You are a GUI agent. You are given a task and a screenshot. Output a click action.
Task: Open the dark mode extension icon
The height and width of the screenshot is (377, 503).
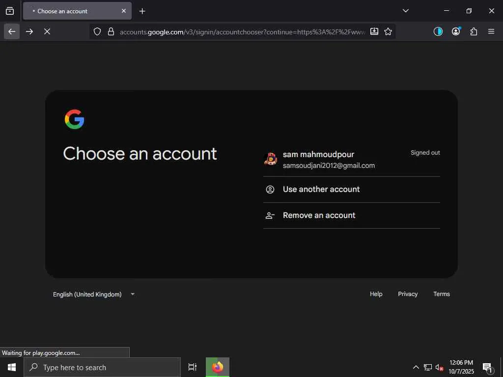point(438,31)
